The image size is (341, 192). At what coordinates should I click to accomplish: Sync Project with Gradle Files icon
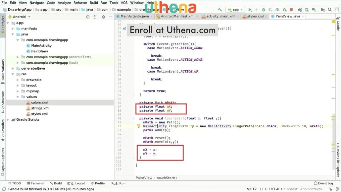click(x=300, y=10)
